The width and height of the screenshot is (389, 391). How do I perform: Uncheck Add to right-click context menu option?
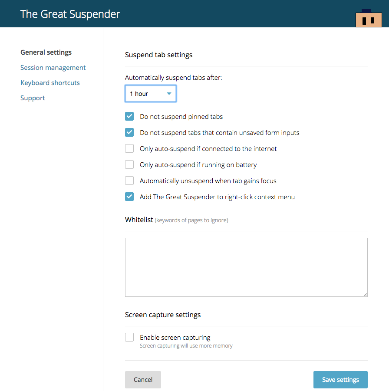tap(129, 197)
